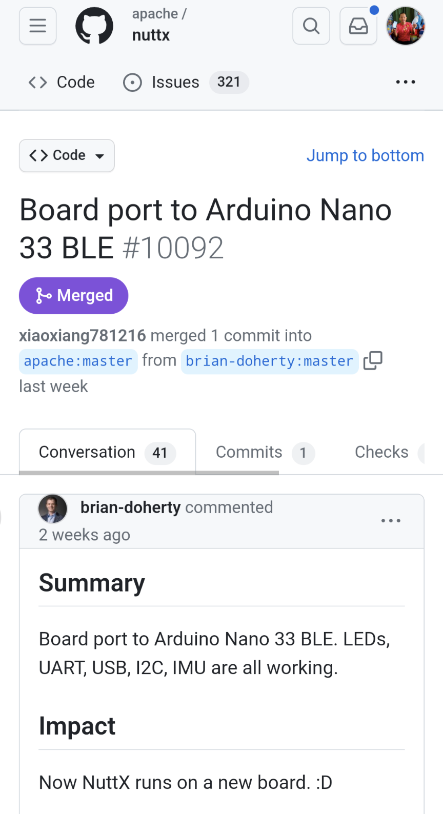Image resolution: width=443 pixels, height=814 pixels.
Task: Click brian-doherty's comment avatar
Action: tap(53, 509)
